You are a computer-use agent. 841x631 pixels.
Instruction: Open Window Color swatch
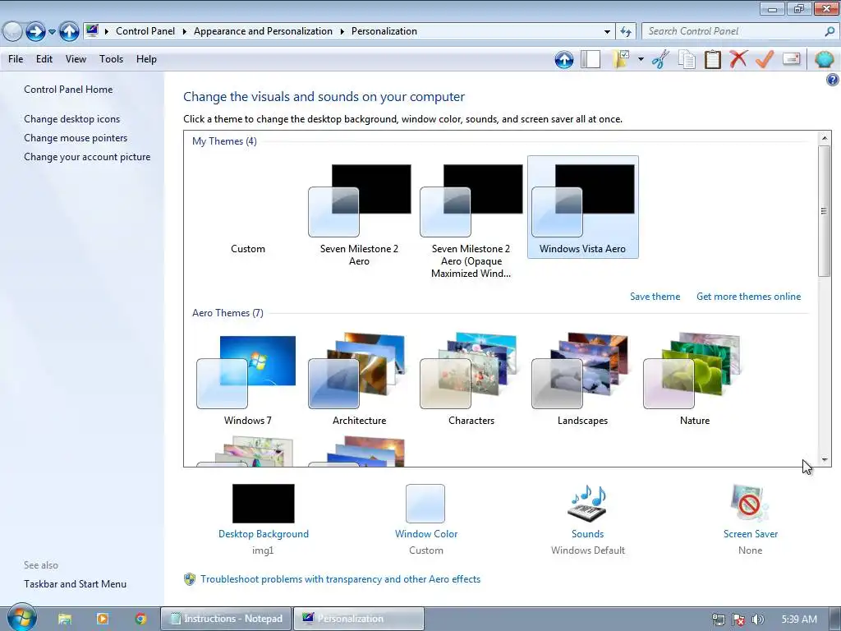425,504
